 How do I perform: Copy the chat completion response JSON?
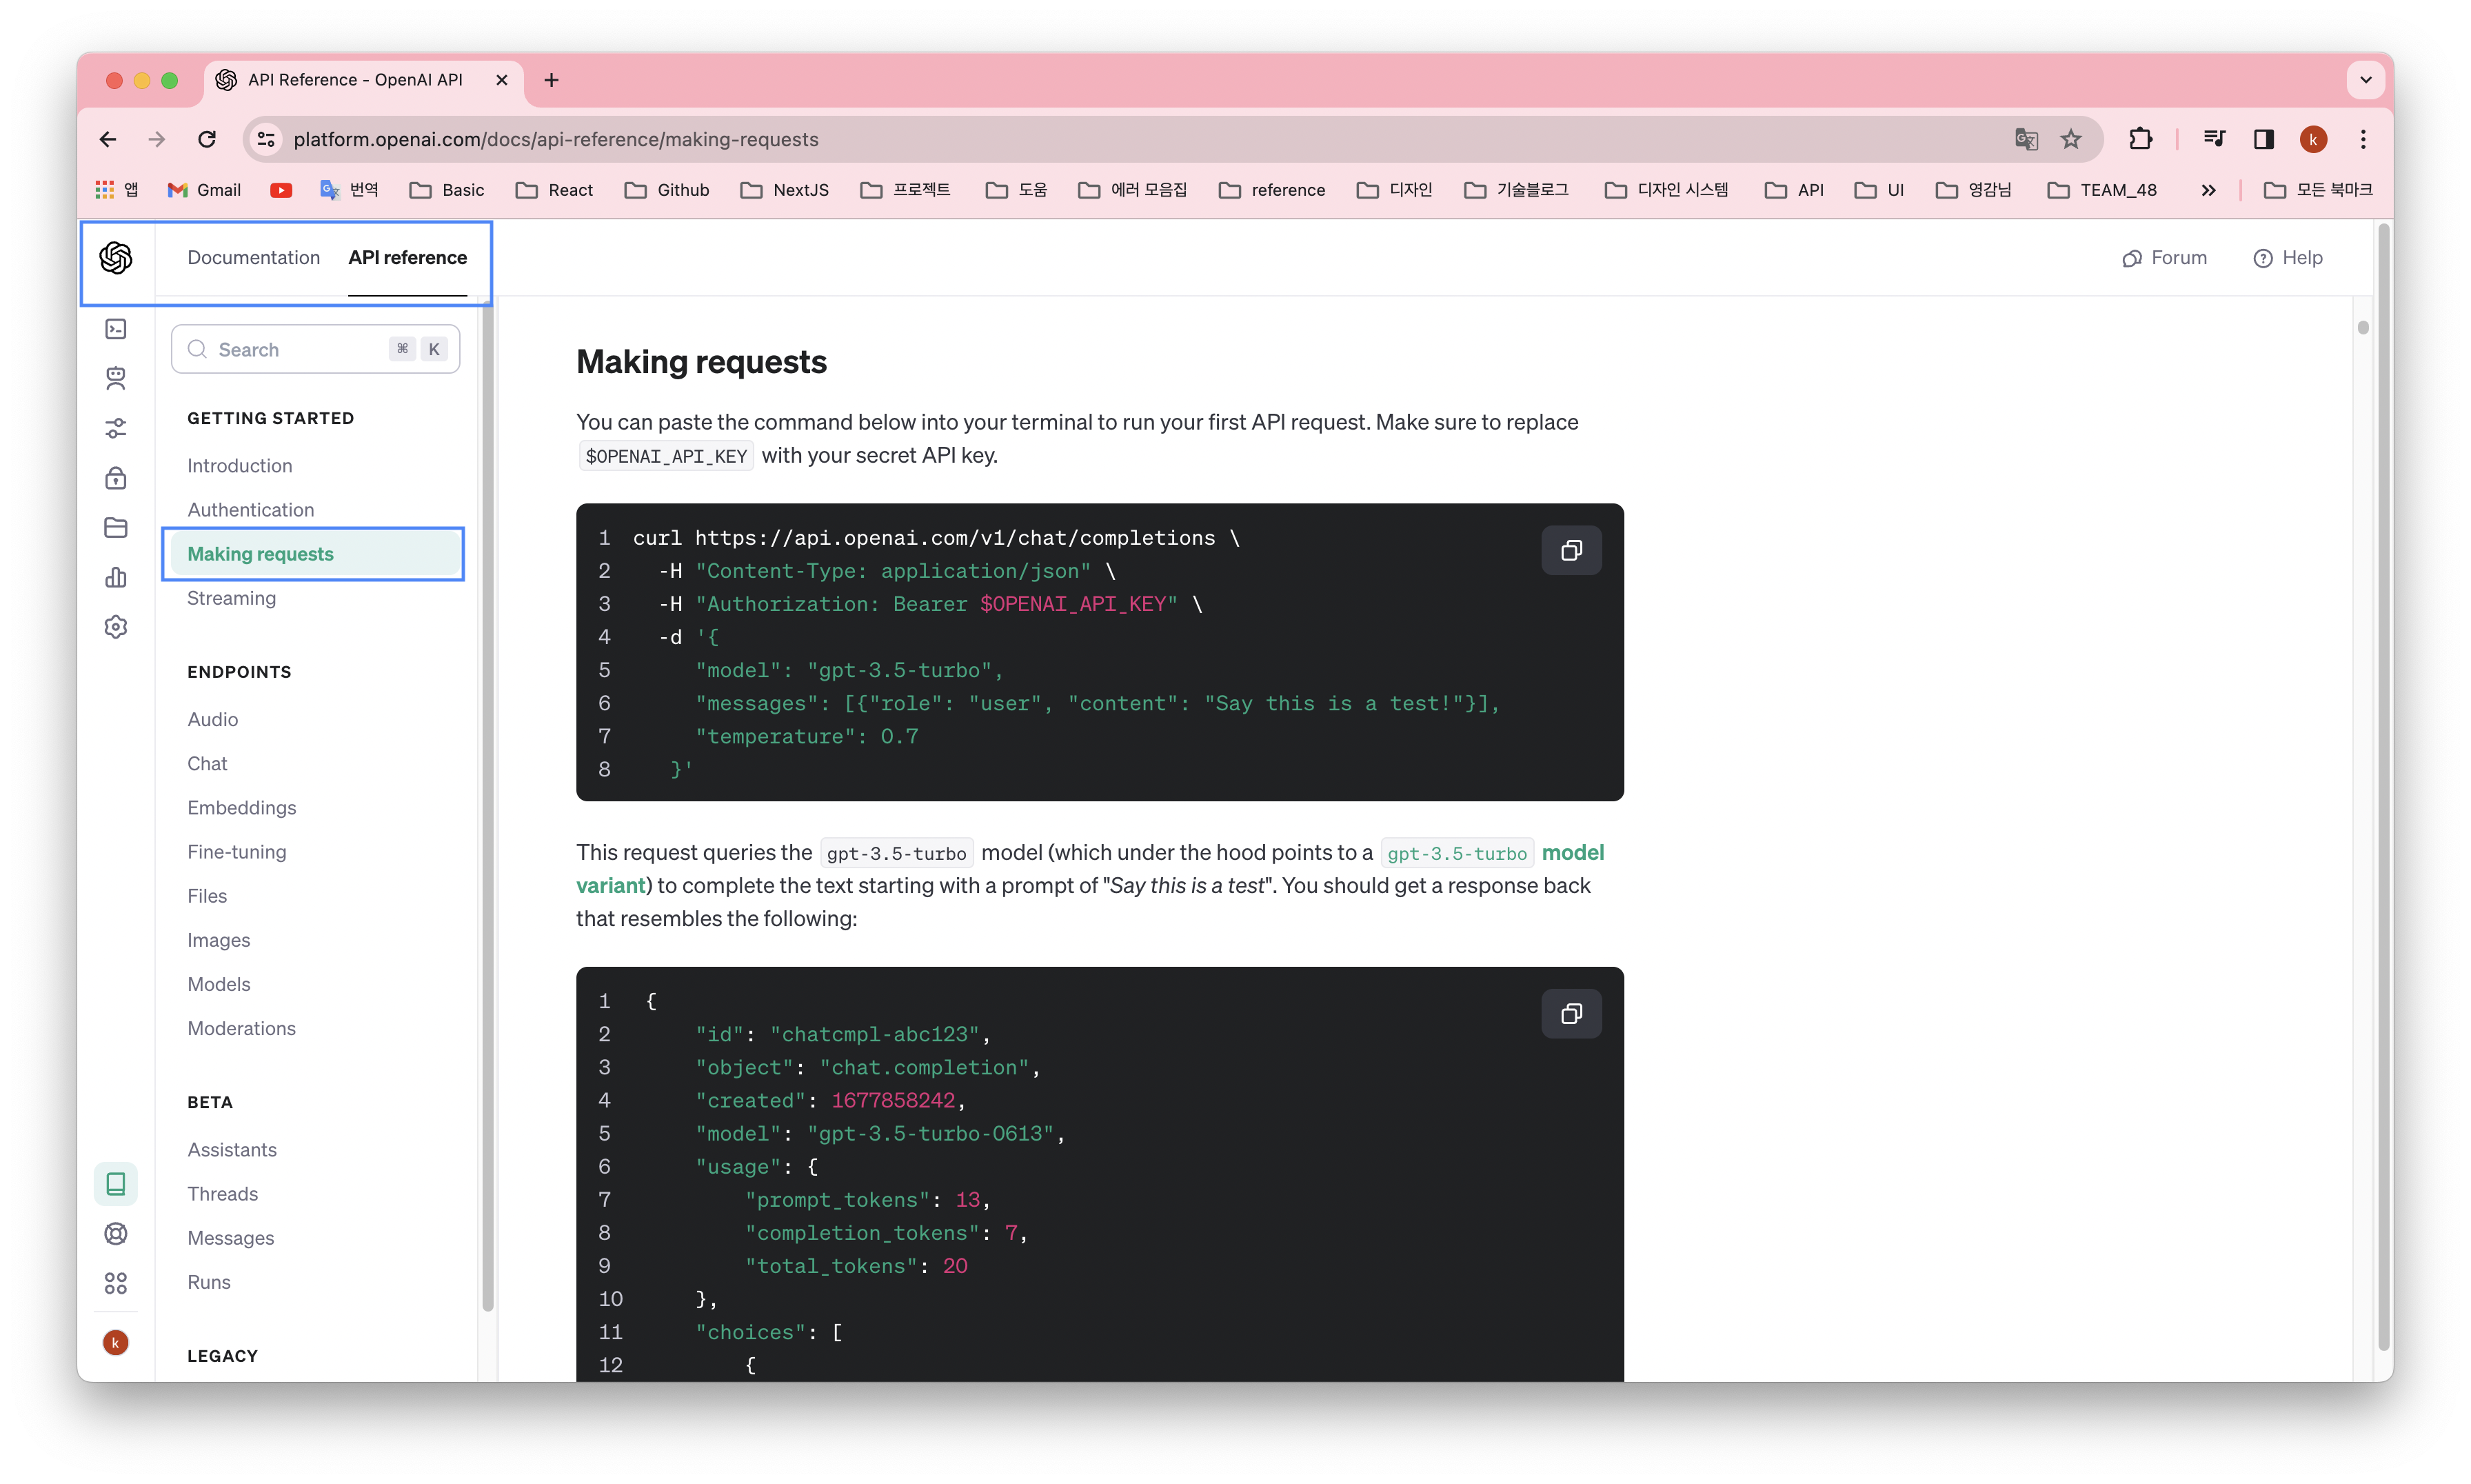[x=1571, y=1013]
